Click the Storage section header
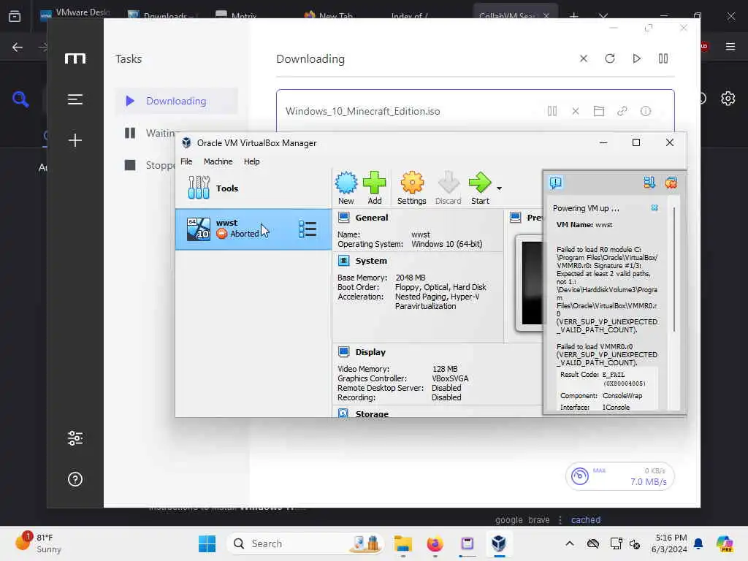This screenshot has height=561, width=748. pos(372,413)
